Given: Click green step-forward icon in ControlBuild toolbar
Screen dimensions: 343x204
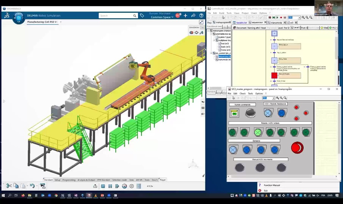Looking at the screenshot, I should [273, 17].
